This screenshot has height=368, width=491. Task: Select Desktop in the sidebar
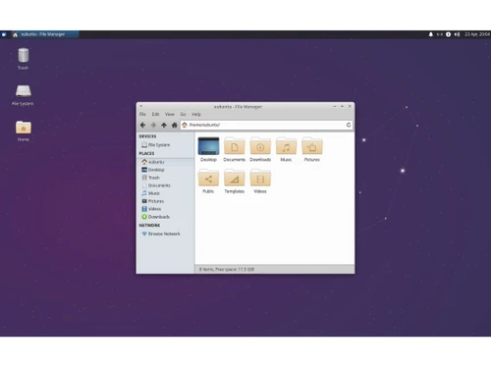(165, 170)
